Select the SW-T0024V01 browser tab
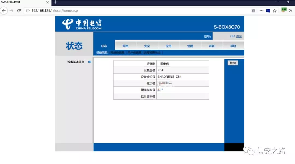This screenshot has width=295, height=164. (x=26, y=2)
